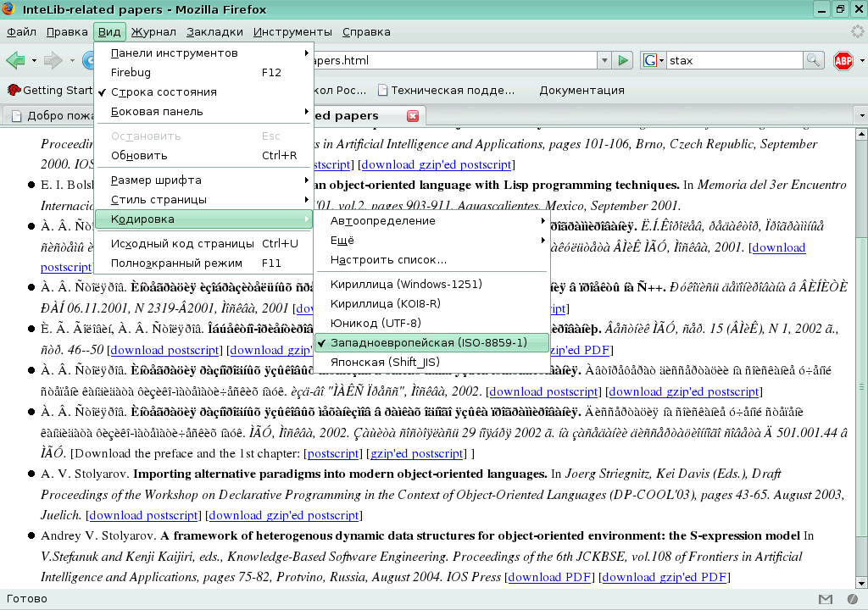868x610 pixels.
Task: Click the Mozilla icon on Getting Started bookmark
Action: [x=13, y=89]
